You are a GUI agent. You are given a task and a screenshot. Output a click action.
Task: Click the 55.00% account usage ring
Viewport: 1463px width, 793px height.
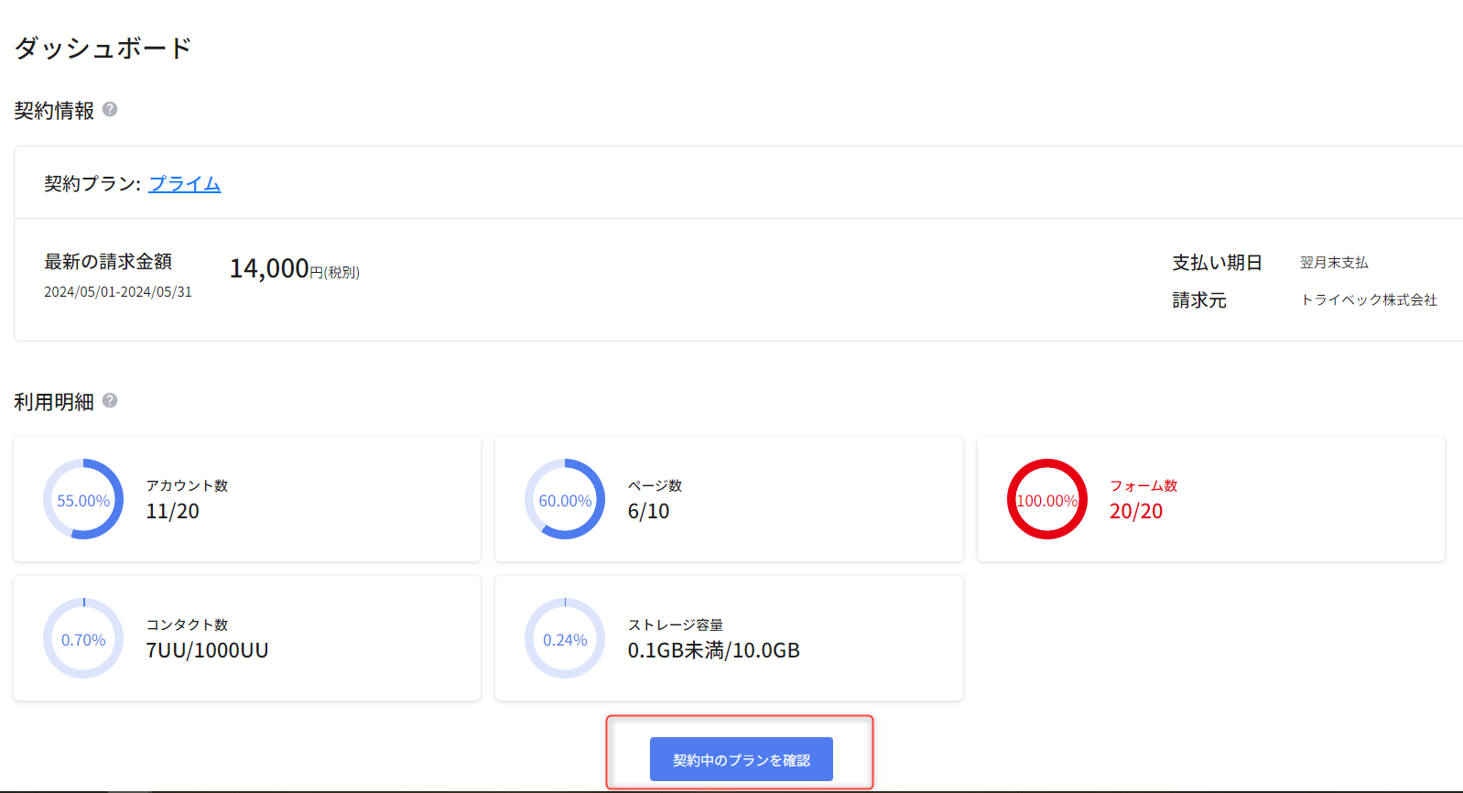(83, 499)
